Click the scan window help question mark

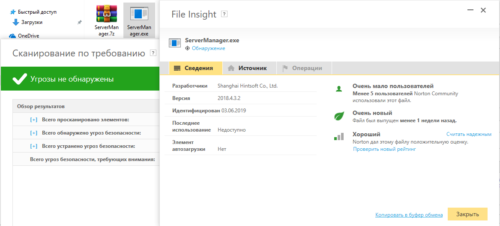tap(153, 53)
